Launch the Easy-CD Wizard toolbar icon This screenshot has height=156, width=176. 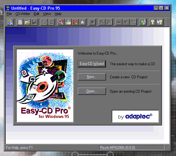pyautogui.click(x=10, y=22)
